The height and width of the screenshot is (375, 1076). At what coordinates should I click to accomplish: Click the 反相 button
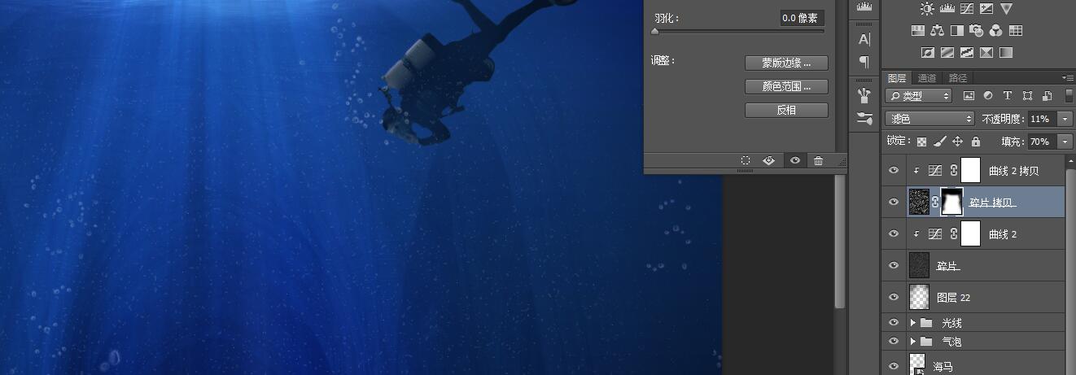coord(786,110)
